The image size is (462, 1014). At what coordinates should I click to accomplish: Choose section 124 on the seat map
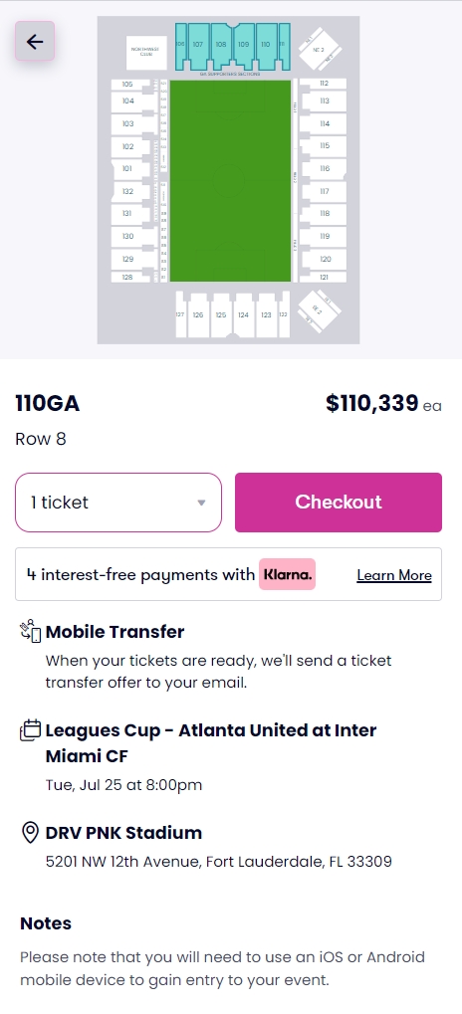coord(243,314)
